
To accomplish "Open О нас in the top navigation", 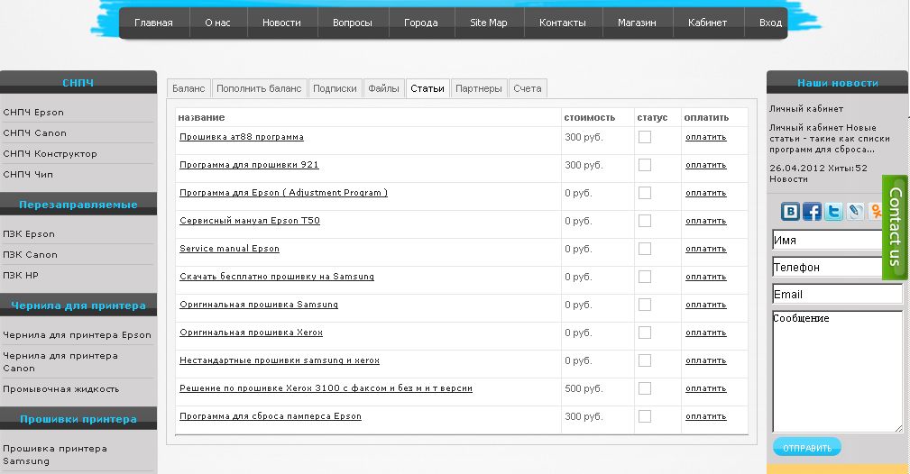I will [217, 23].
